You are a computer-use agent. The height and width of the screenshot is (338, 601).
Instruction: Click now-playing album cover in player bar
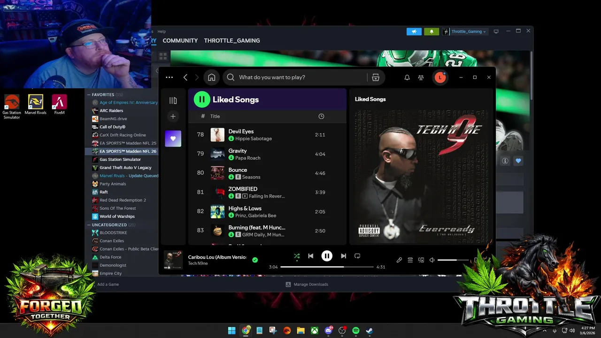tap(173, 260)
